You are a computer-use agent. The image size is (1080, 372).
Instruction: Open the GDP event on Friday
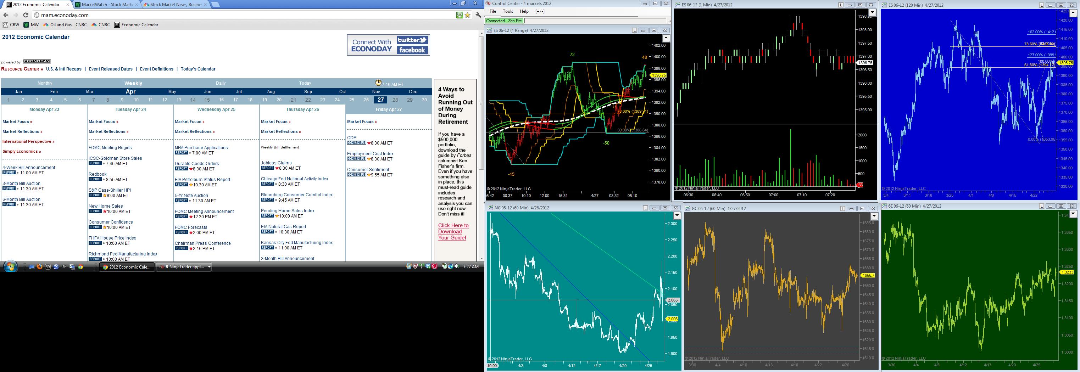(352, 138)
